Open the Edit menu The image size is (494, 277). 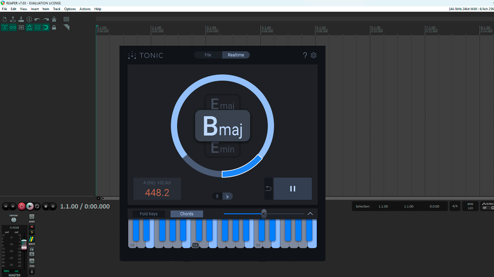pyautogui.click(x=13, y=9)
